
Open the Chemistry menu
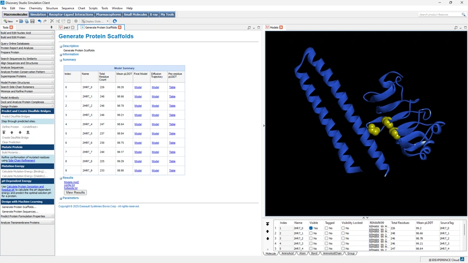tap(36, 8)
